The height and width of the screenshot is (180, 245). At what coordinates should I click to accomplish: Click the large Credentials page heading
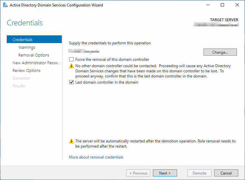[24, 23]
